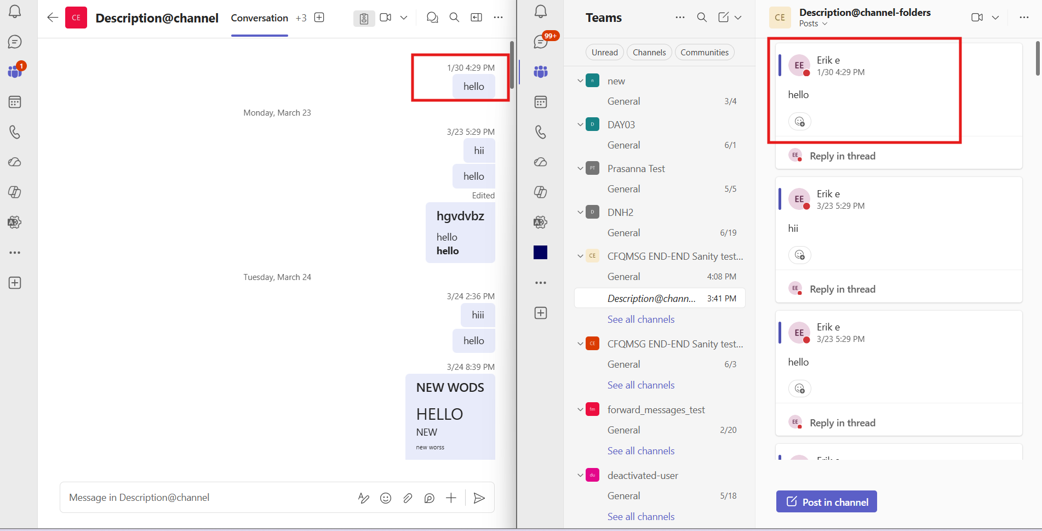Viewport: 1042px width, 531px height.
Task: Open the Posts dropdown under Description@channel-folders
Action: pyautogui.click(x=813, y=24)
